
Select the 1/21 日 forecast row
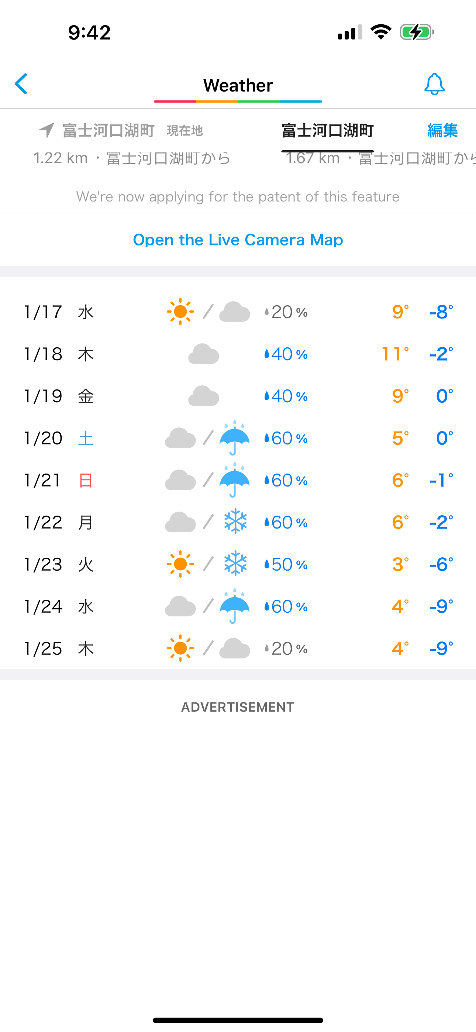[x=238, y=480]
